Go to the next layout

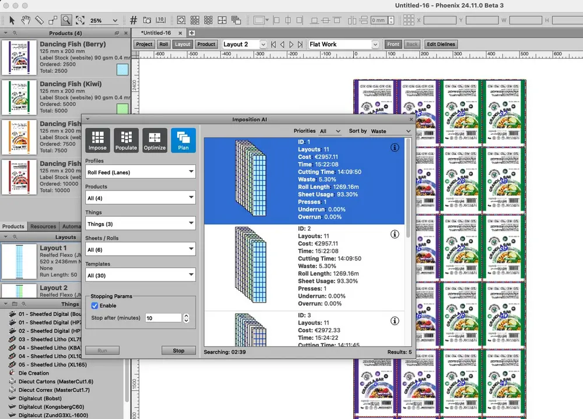click(291, 45)
